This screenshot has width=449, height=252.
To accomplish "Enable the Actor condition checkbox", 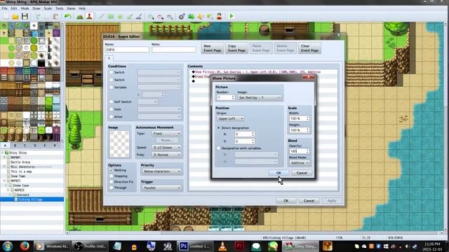I will (111, 117).
